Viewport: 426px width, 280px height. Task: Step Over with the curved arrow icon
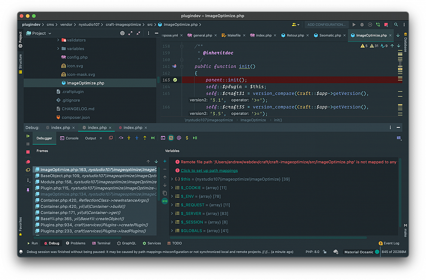[121, 138]
